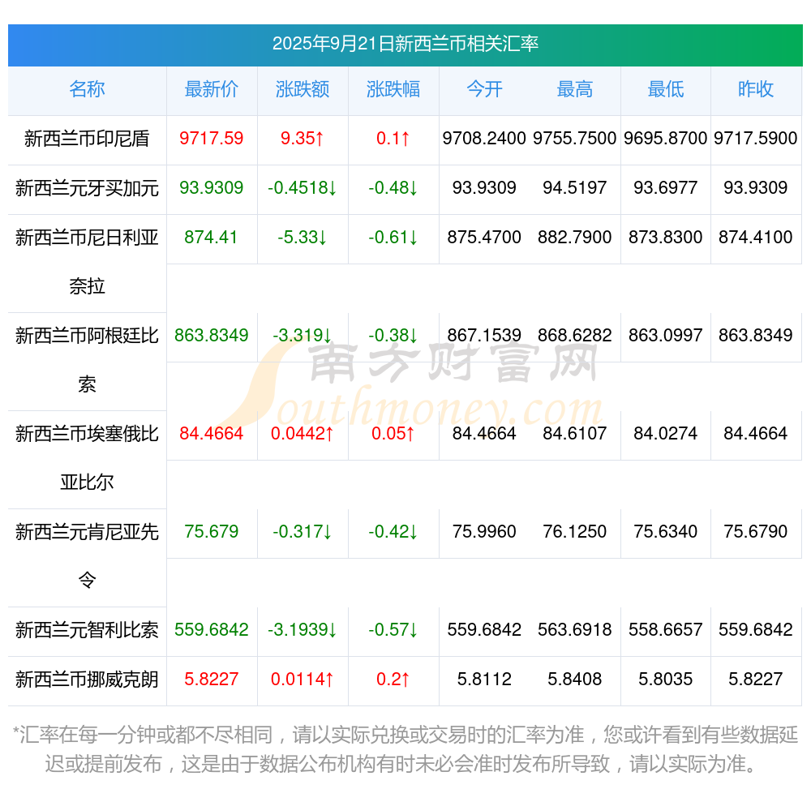Click high value 882.7900
811x789 pixels.
pyautogui.click(x=575, y=238)
